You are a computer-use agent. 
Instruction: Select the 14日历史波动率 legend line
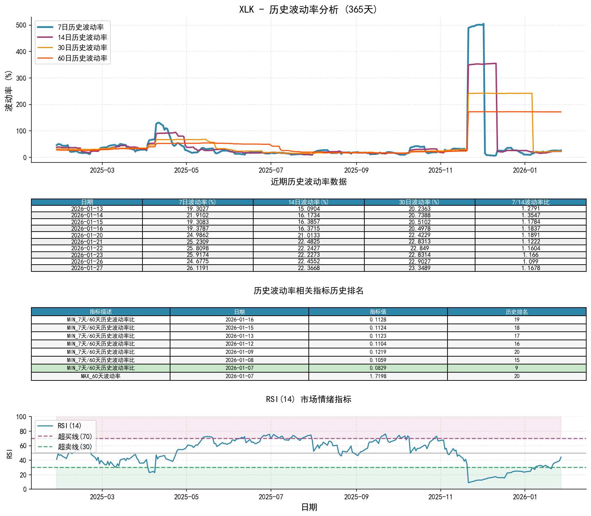click(82, 37)
